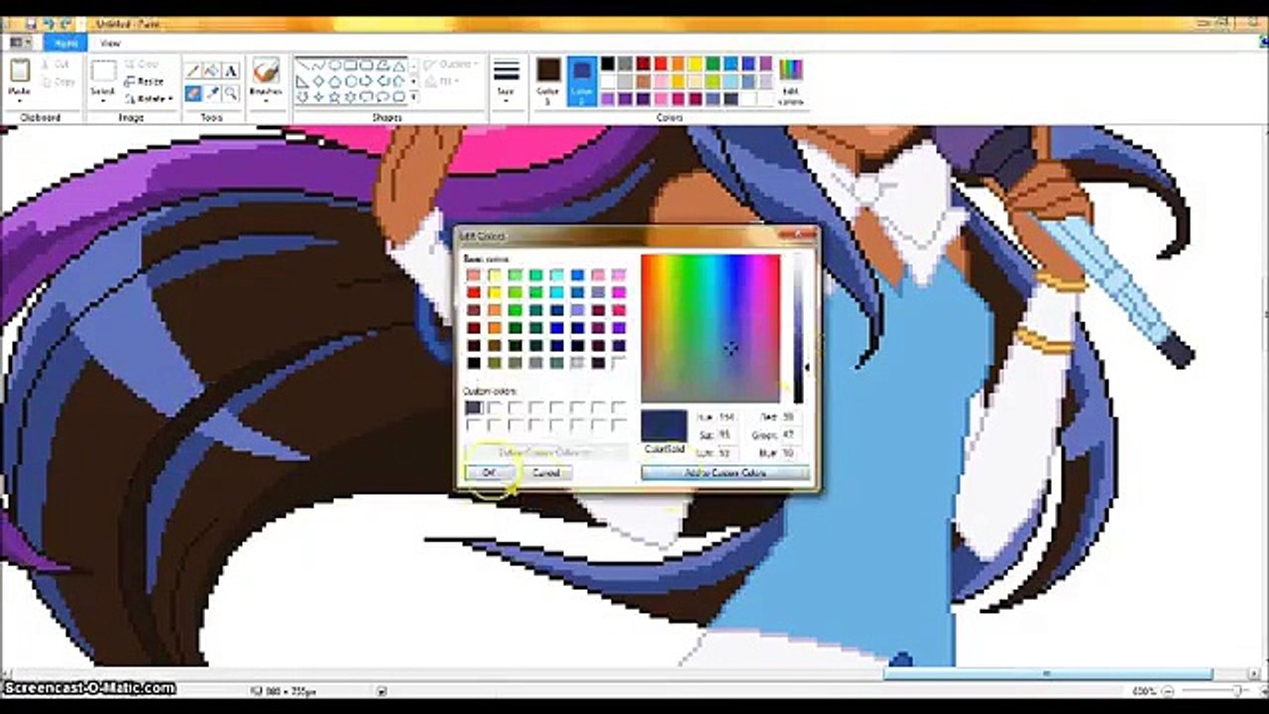Open the Select dropdown arrow
Viewport: 1269px width, 714px height.
[103, 100]
